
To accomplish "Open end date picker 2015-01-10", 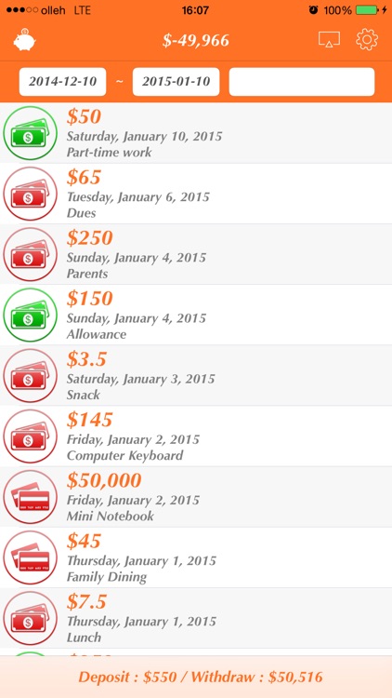I will click(x=176, y=82).
